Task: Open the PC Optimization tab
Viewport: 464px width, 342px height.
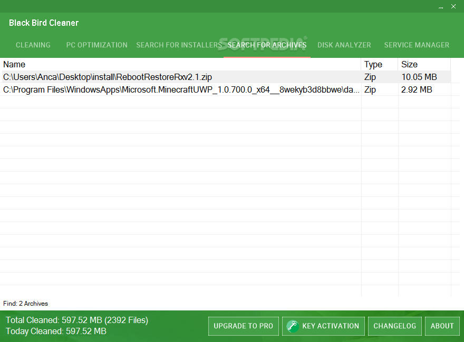Action: 97,45
